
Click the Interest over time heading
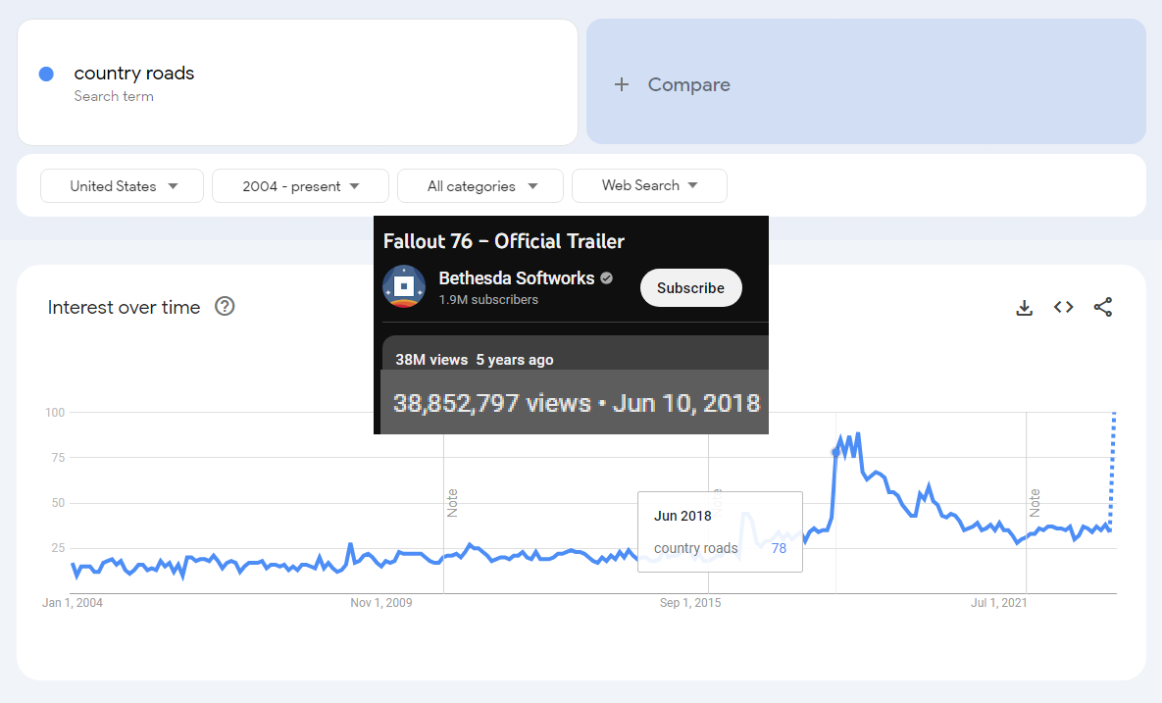[124, 308]
